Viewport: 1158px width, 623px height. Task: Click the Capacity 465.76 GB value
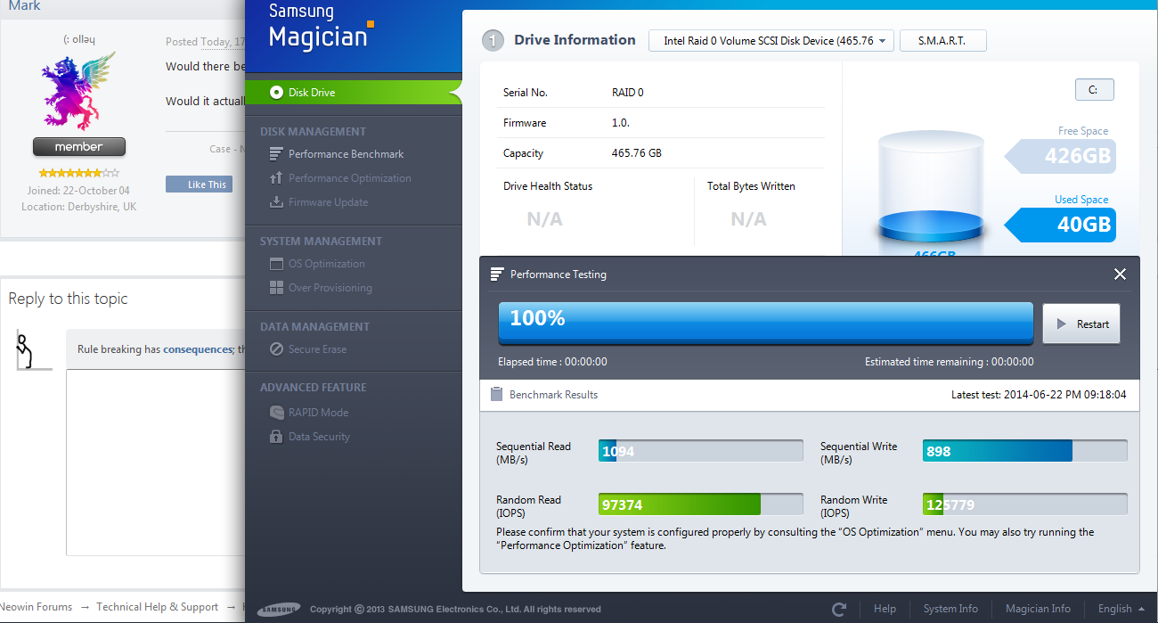(x=636, y=153)
